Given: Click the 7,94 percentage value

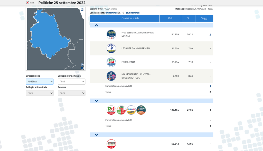Looking at the screenshot, I should (191, 48).
